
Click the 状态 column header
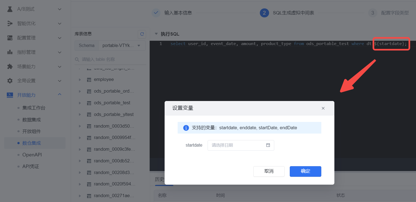341,195
